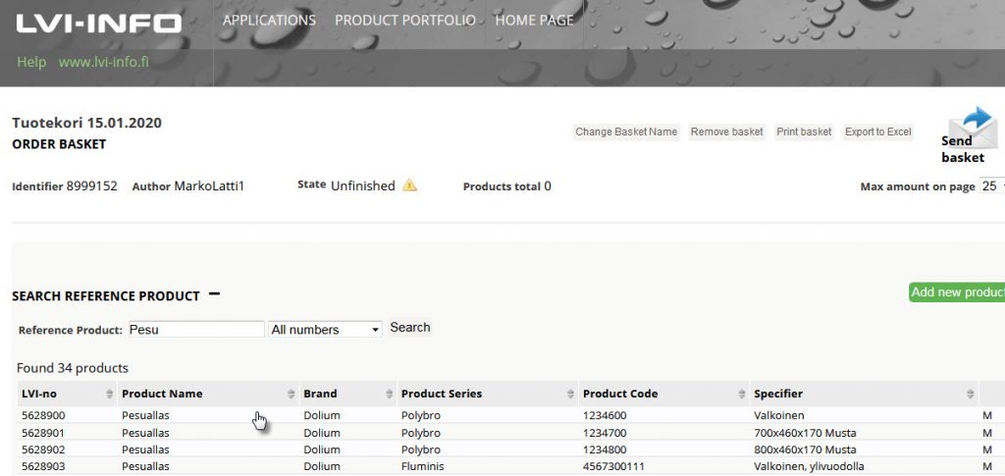The image size is (1005, 476).
Task: Click the LVI-INFO logo
Action: [99, 23]
